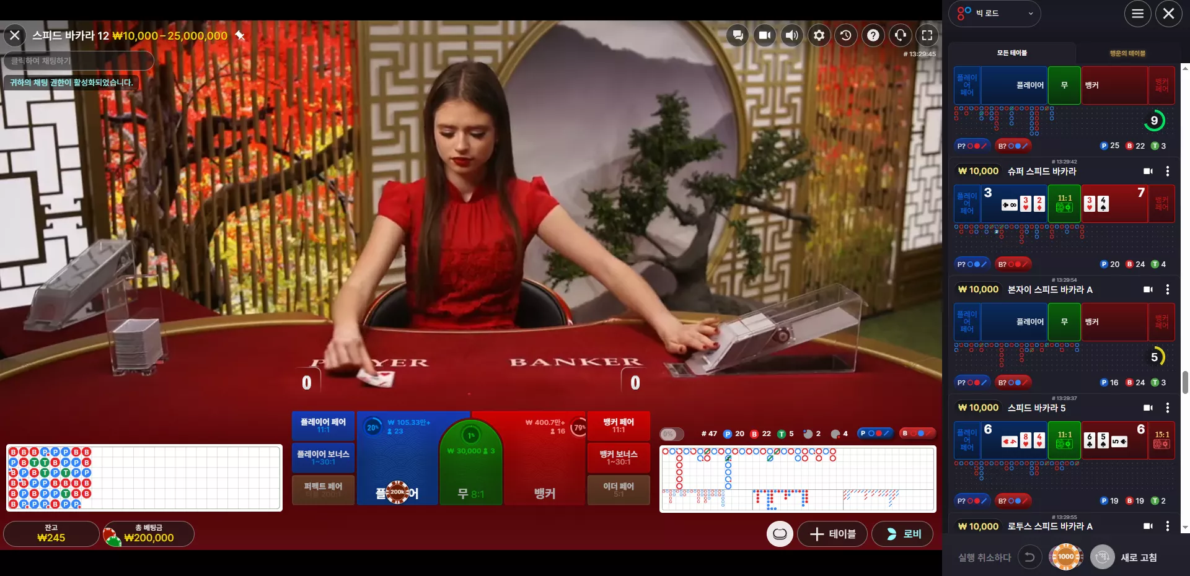Toggle B? prediction for 스피드 바카라 5

click(x=1013, y=500)
